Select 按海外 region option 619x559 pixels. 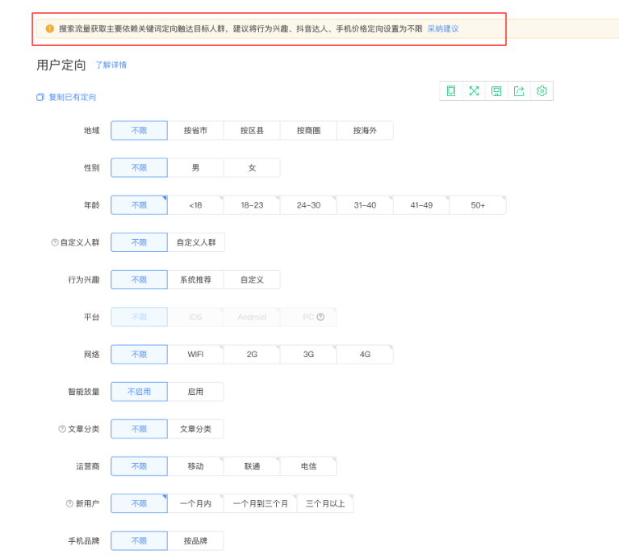click(x=365, y=130)
